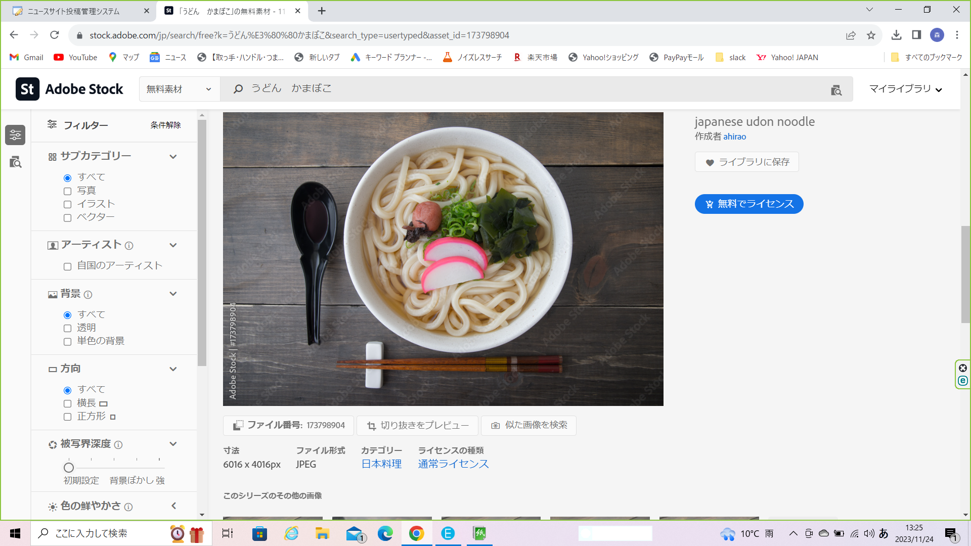Open the filter panel sidebar icon
The width and height of the screenshot is (971, 546).
tap(15, 135)
